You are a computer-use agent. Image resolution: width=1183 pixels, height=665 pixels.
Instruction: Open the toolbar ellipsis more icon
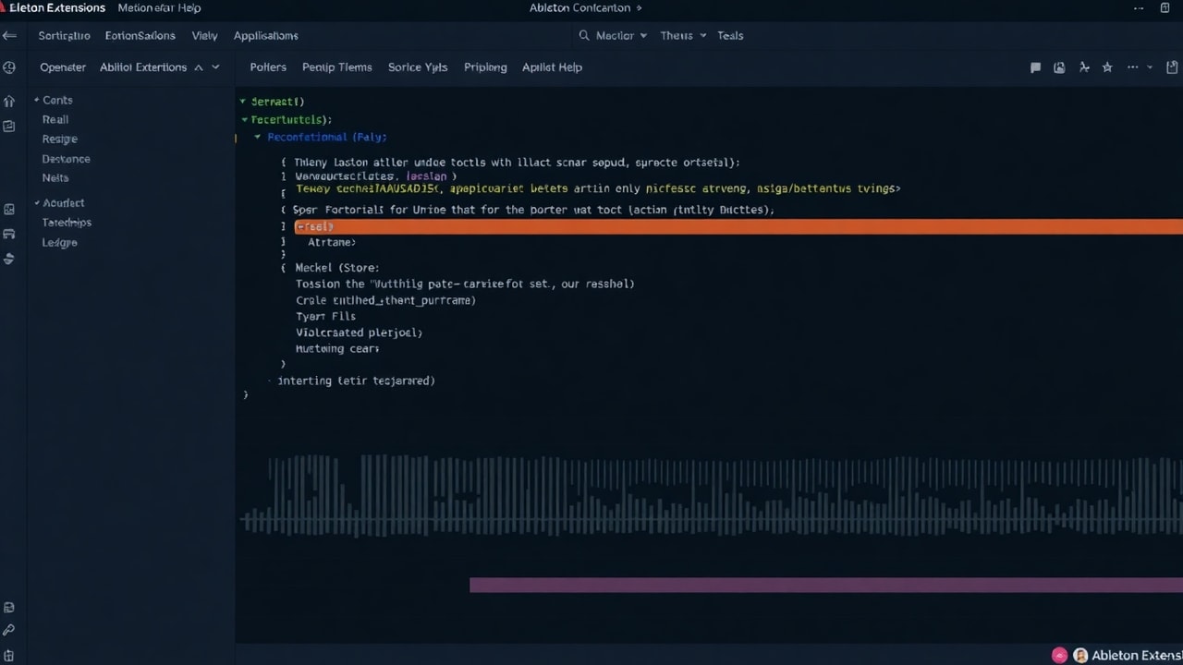tap(1132, 67)
